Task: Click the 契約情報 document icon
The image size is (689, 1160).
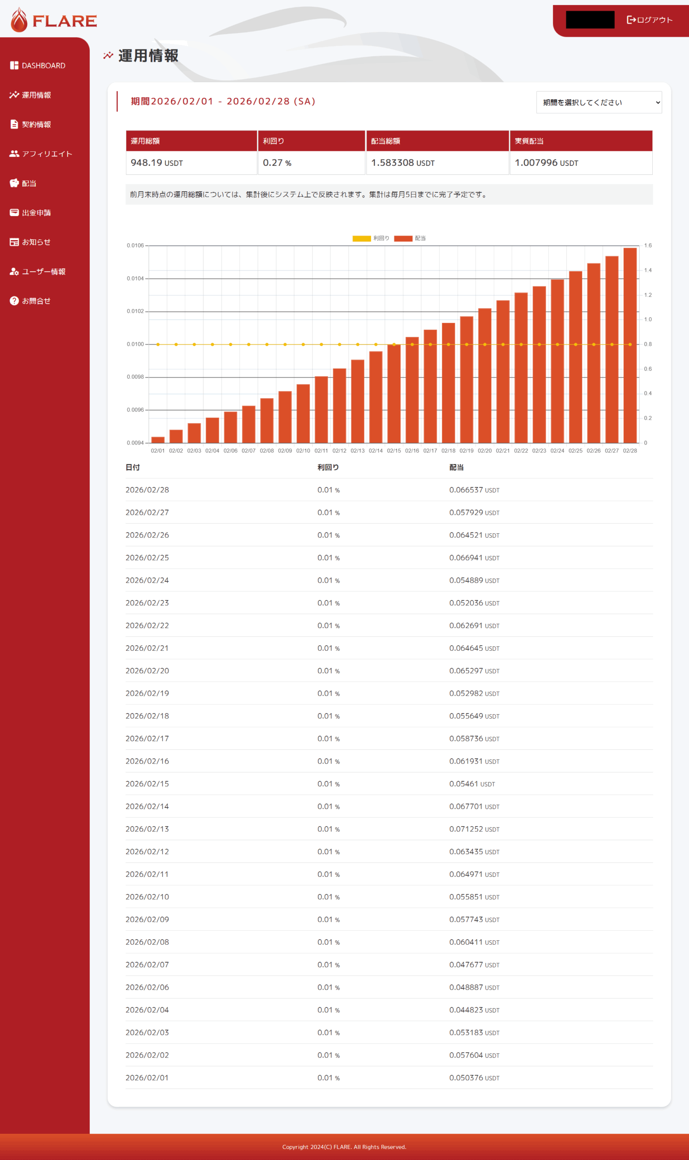Action: (14, 125)
